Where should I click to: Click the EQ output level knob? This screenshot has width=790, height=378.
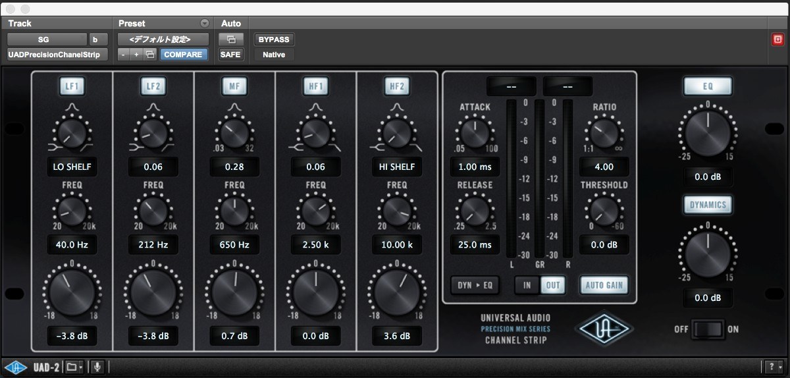708,134
